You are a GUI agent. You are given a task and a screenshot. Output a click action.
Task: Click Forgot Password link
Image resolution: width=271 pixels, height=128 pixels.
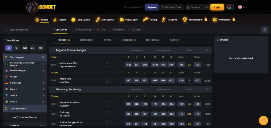click(x=133, y=7)
